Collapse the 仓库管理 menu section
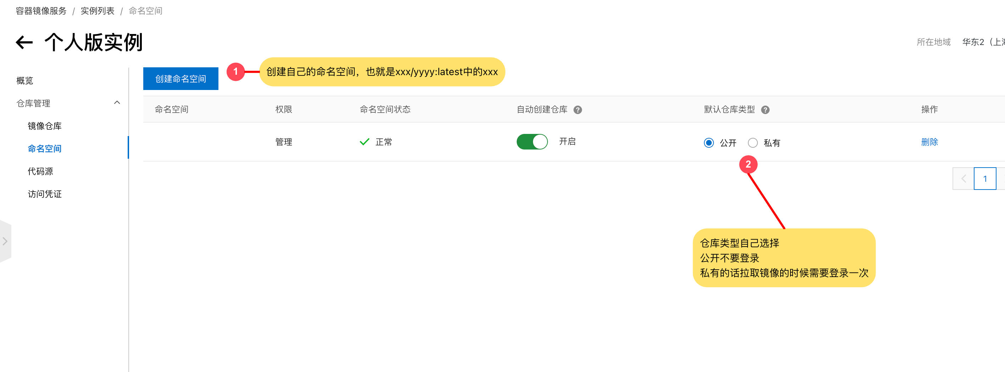Viewport: 1005px width, 372px height. (117, 102)
